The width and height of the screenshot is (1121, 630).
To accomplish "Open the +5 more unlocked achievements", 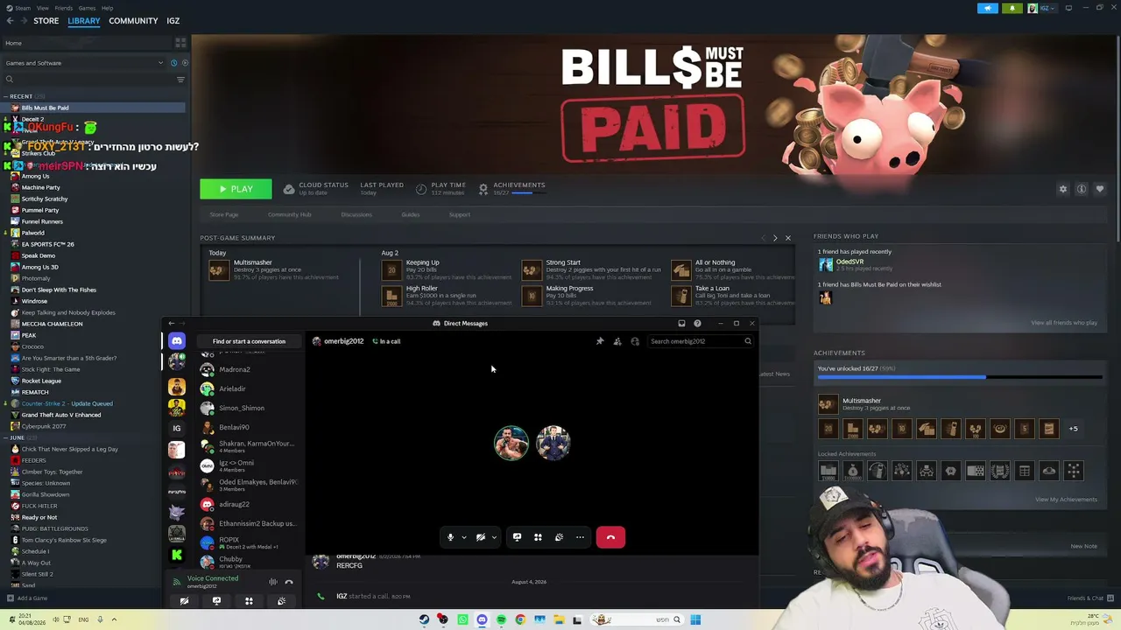I will tap(1073, 429).
